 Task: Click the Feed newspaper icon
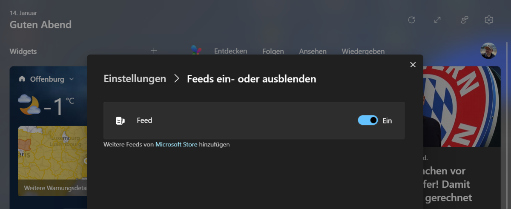[x=120, y=121]
